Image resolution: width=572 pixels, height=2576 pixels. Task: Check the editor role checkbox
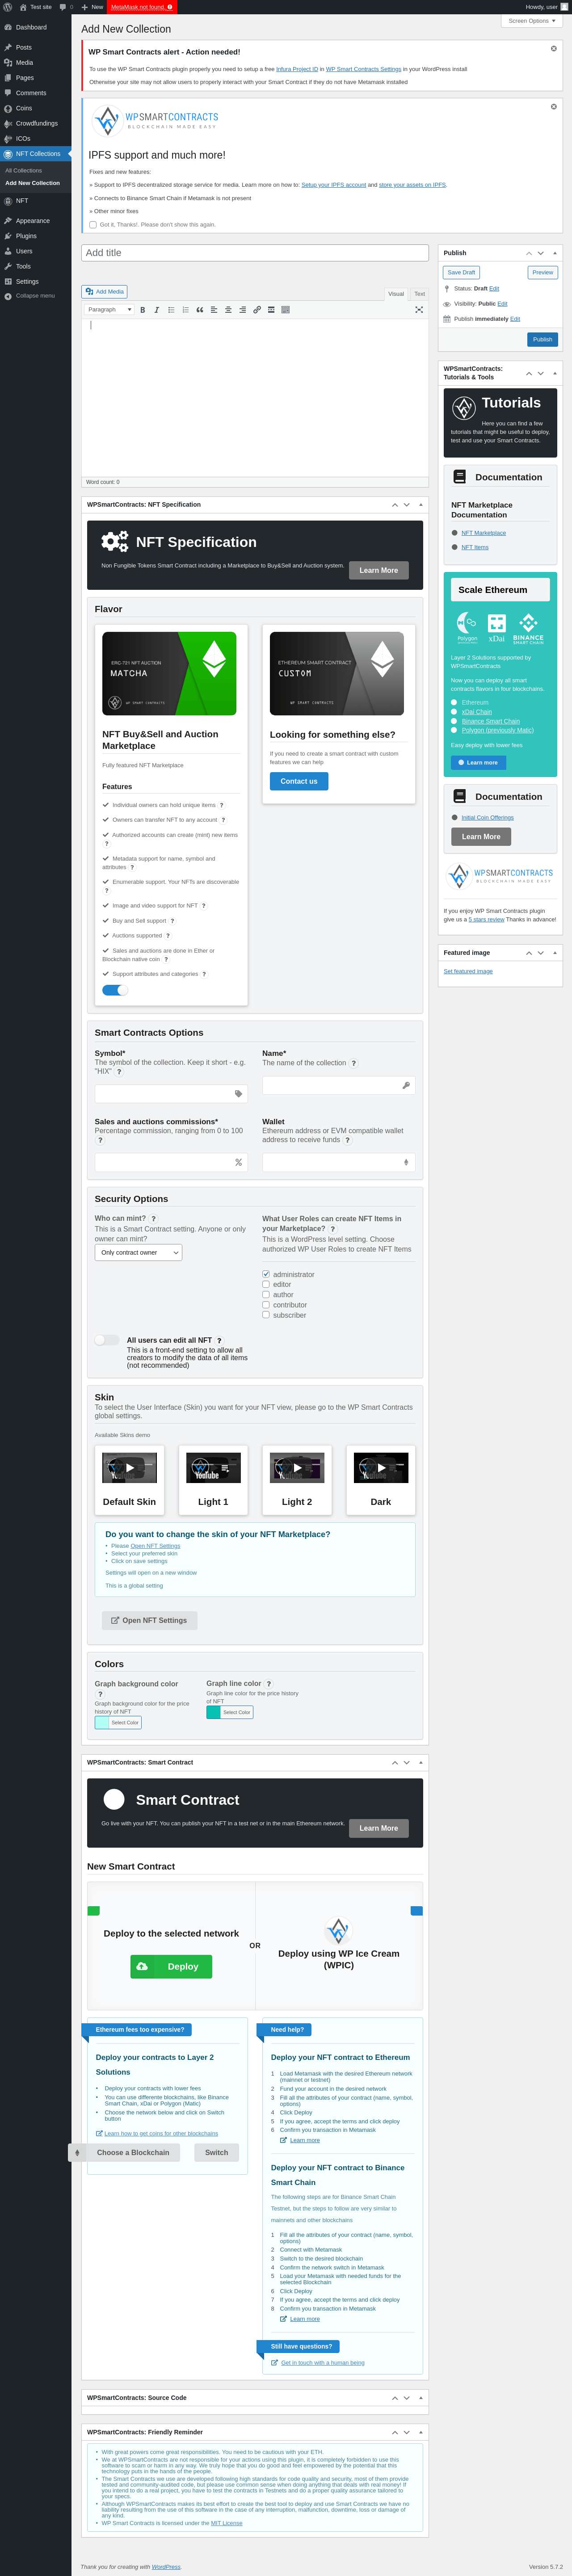[266, 1284]
